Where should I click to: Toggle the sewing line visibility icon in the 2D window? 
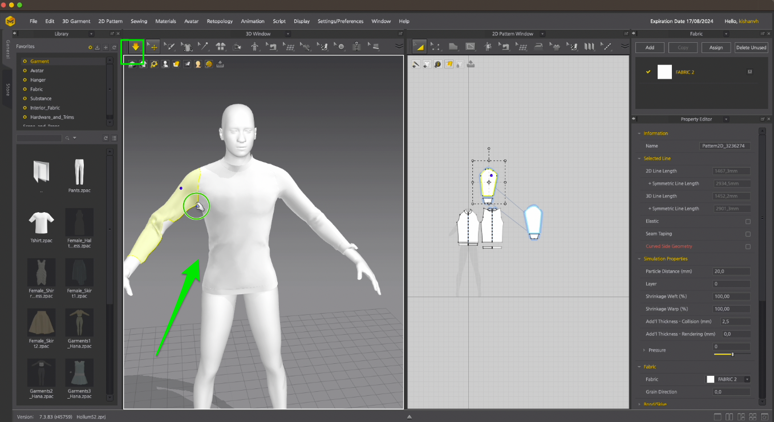pos(416,64)
